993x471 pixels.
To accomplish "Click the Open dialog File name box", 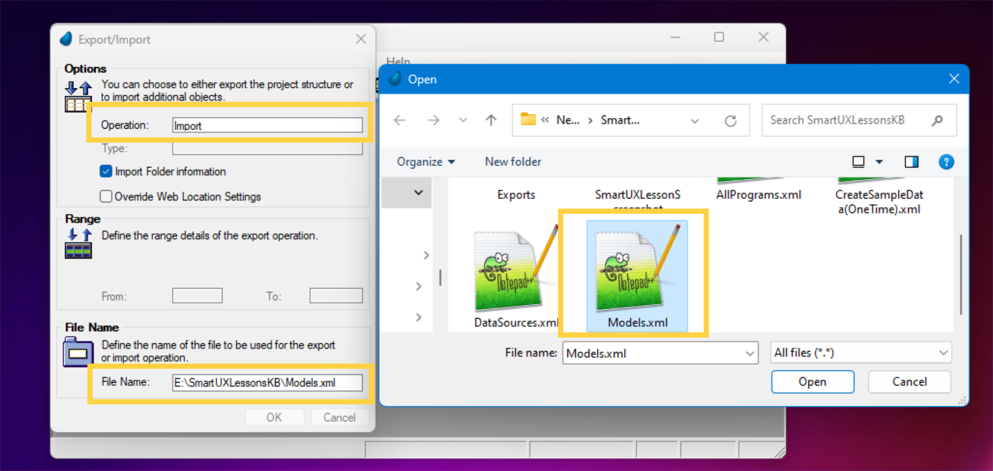I will tap(660, 353).
